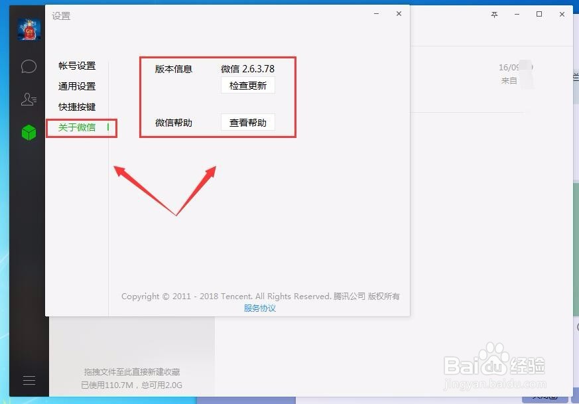This screenshot has width=579, height=404.
Task: Click the drag-file collection area
Action: click(131, 371)
